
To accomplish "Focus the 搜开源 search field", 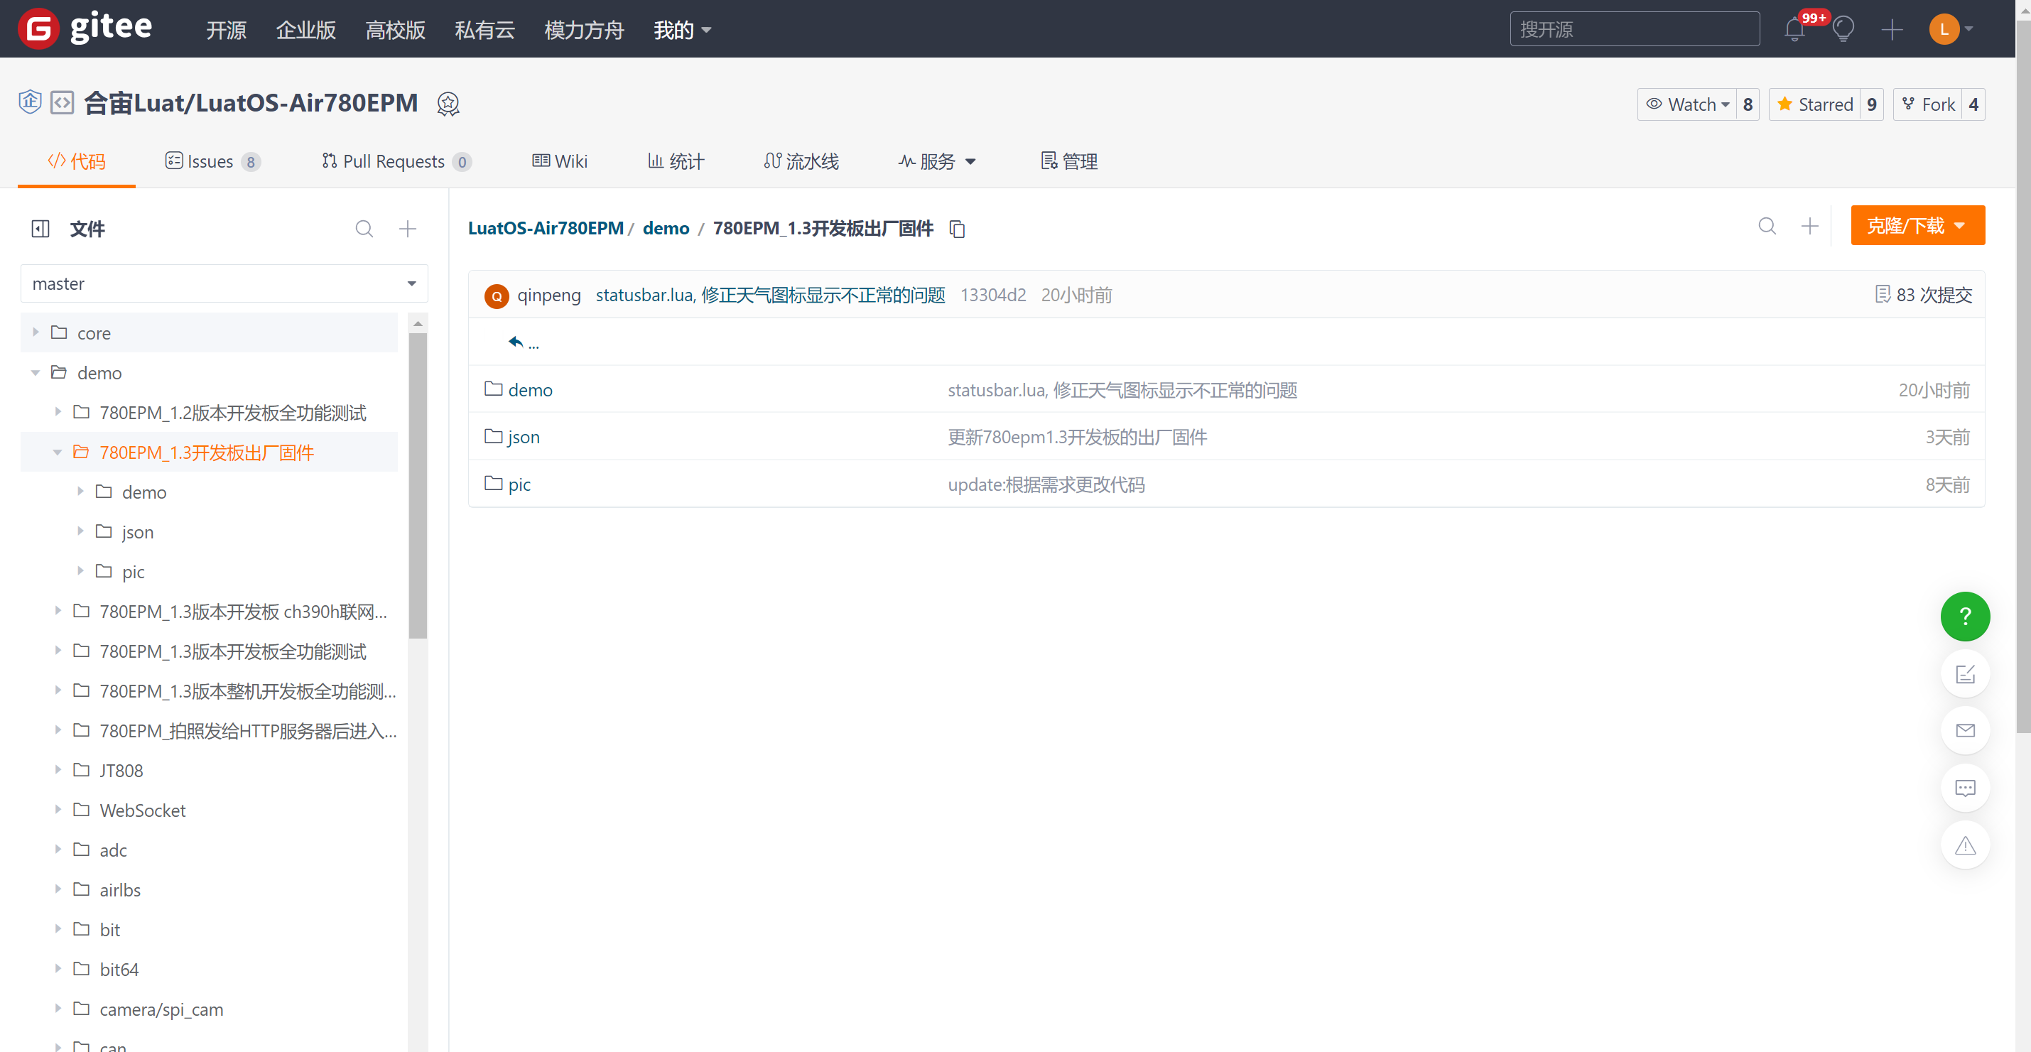I will coord(1635,29).
